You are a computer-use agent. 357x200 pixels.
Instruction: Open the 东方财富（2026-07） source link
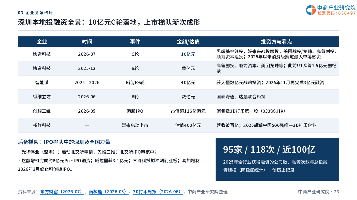coord(62,192)
